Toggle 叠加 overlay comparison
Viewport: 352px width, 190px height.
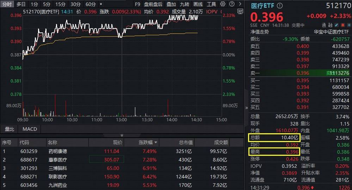pos(171,4)
